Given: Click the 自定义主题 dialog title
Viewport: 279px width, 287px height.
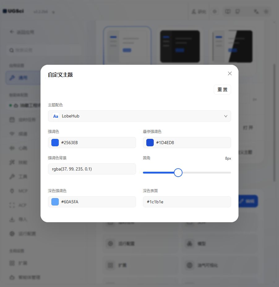Looking at the screenshot, I should pos(60,75).
